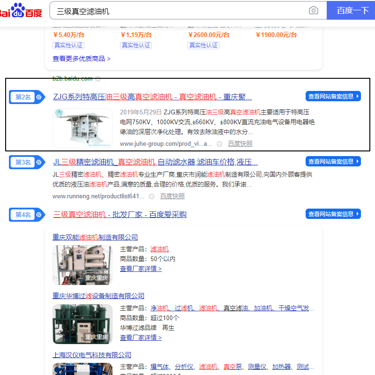
Task: Expand dropdown arrow beside juhe-group URL
Action: point(219,144)
